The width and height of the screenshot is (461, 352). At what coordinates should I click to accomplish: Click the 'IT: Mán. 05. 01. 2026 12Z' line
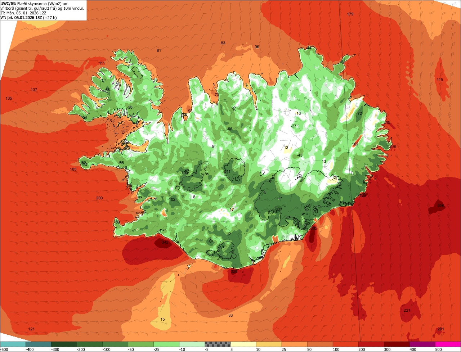pyautogui.click(x=23, y=13)
